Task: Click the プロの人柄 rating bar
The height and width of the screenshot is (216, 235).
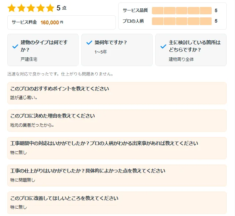Action: (182, 21)
